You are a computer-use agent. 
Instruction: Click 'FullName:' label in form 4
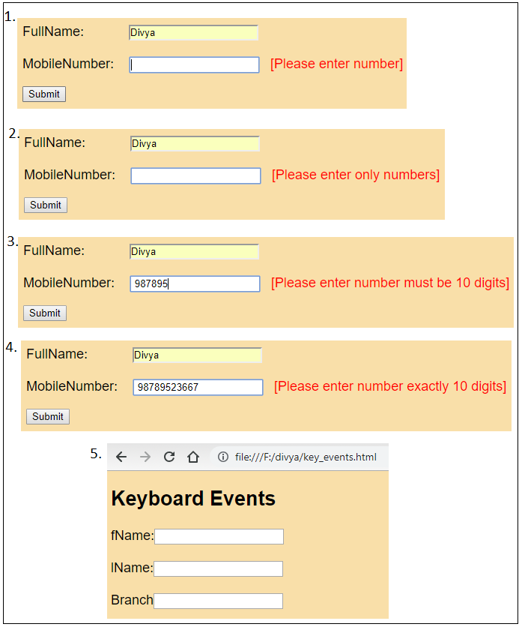point(57,354)
